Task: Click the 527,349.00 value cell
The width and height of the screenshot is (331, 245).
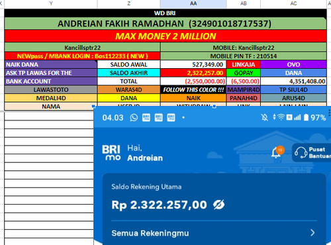Action: (193, 64)
